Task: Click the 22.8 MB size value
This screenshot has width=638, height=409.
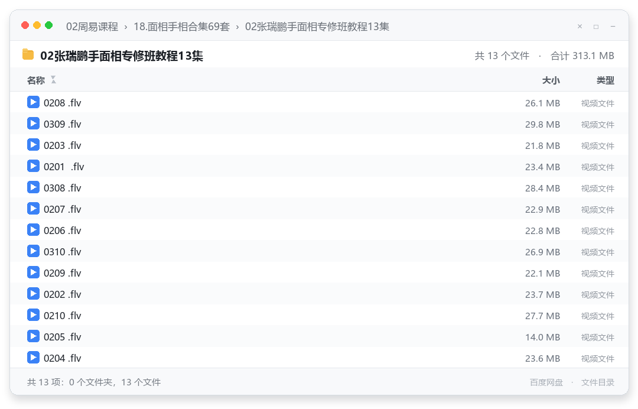Action: (542, 231)
